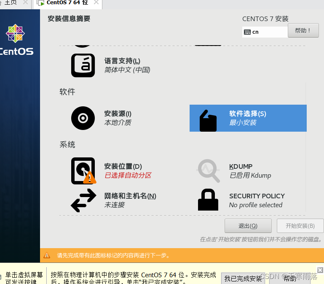
Task: Click the 软件 section header
Action: pos(67,92)
